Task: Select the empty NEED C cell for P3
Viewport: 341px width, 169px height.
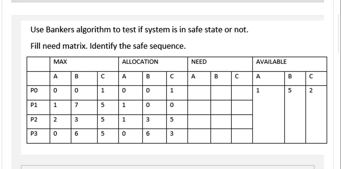Action: (x=242, y=136)
